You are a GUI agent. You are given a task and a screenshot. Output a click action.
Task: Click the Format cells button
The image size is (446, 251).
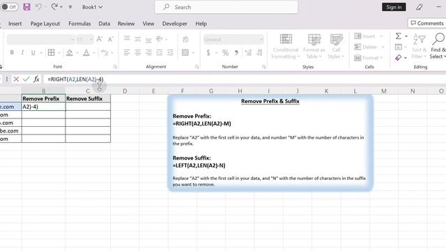tap(369, 58)
